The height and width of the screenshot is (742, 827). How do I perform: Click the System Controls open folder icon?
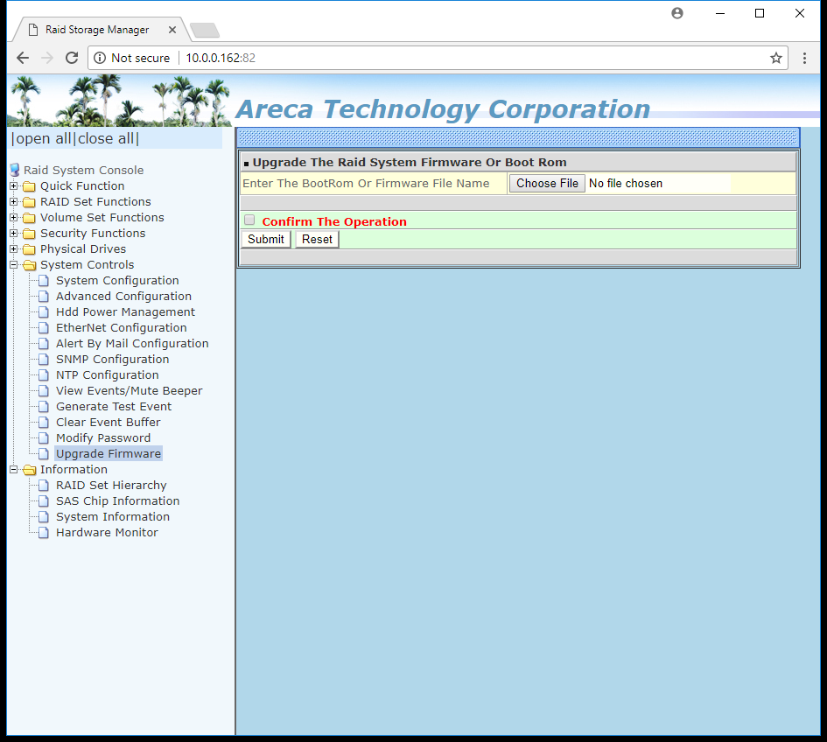[x=30, y=265]
